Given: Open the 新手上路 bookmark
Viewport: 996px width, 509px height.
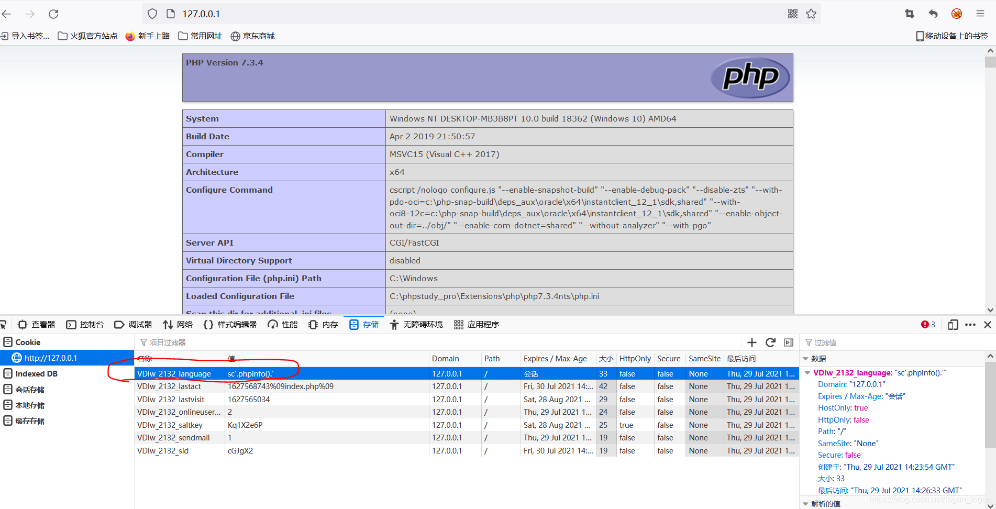Looking at the screenshot, I should (148, 36).
